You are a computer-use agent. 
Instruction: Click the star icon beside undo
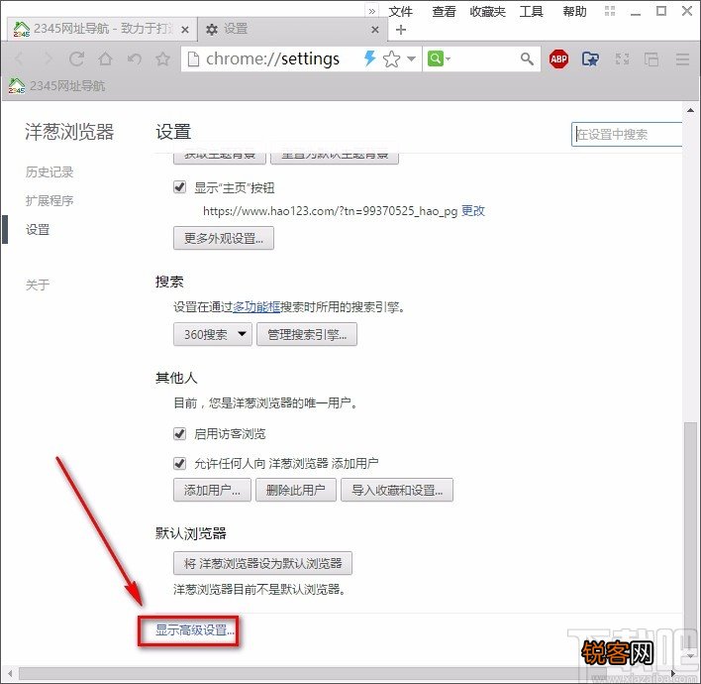(162, 58)
